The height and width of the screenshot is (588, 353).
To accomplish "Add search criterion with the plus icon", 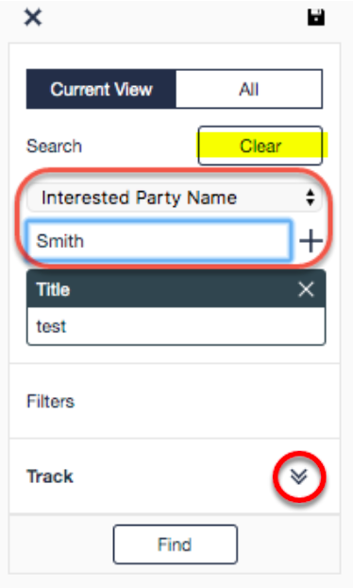I will 311,241.
